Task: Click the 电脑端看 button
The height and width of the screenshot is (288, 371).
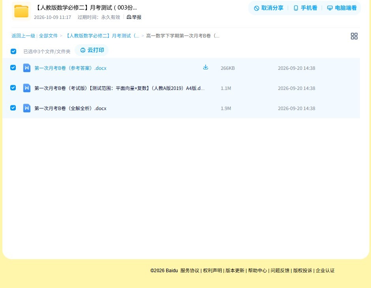Action: pos(342,8)
